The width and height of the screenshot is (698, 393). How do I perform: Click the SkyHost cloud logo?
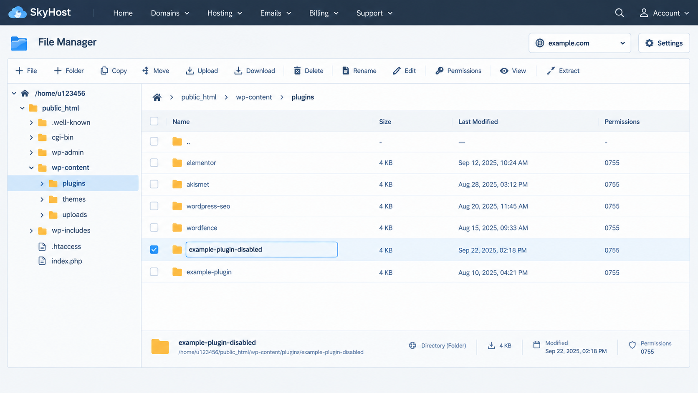pyautogui.click(x=18, y=13)
